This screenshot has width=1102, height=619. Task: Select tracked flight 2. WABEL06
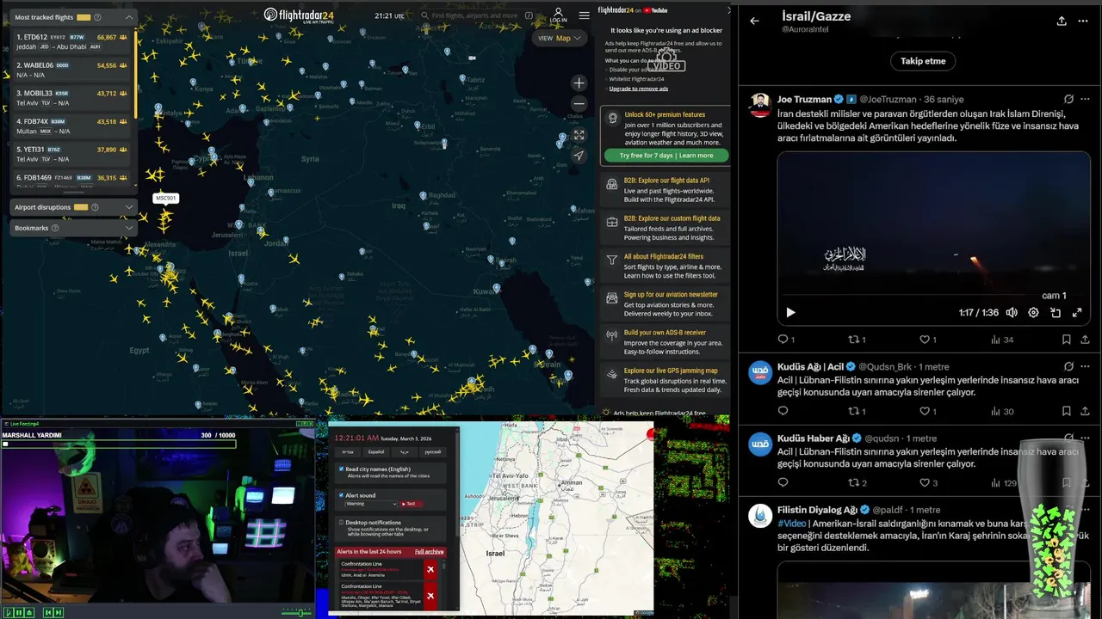click(71, 70)
